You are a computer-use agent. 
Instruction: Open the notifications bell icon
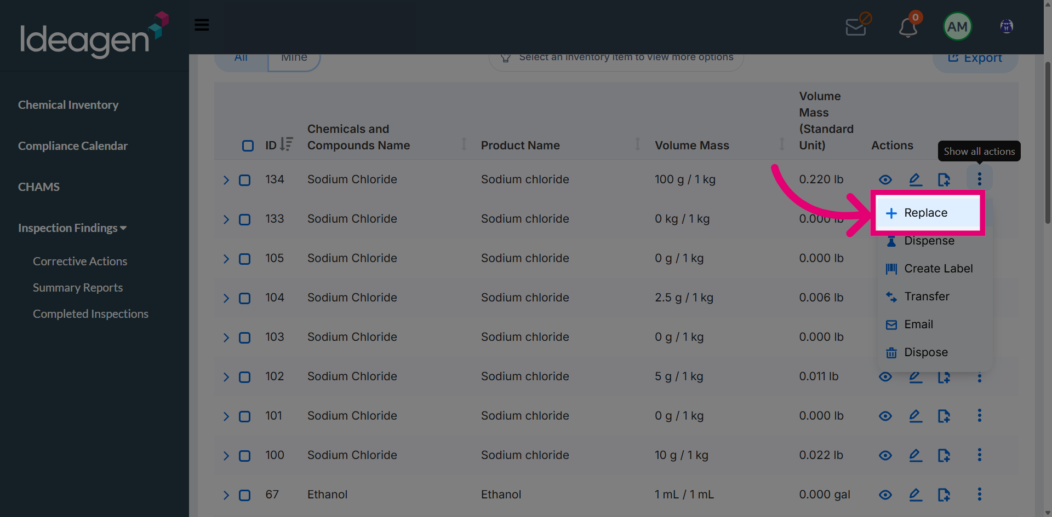(908, 26)
